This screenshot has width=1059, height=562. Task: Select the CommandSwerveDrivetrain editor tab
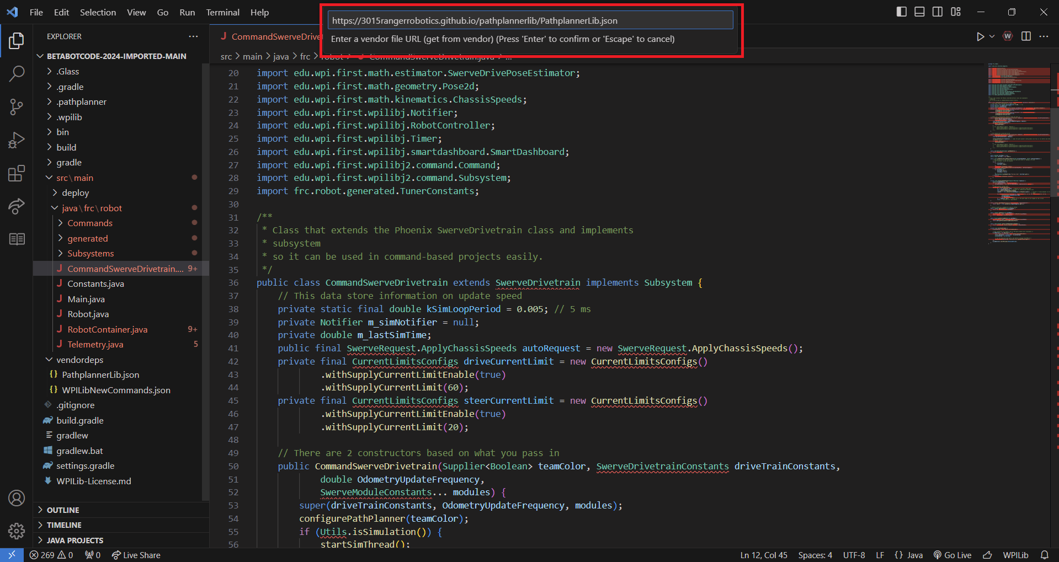pyautogui.click(x=270, y=36)
